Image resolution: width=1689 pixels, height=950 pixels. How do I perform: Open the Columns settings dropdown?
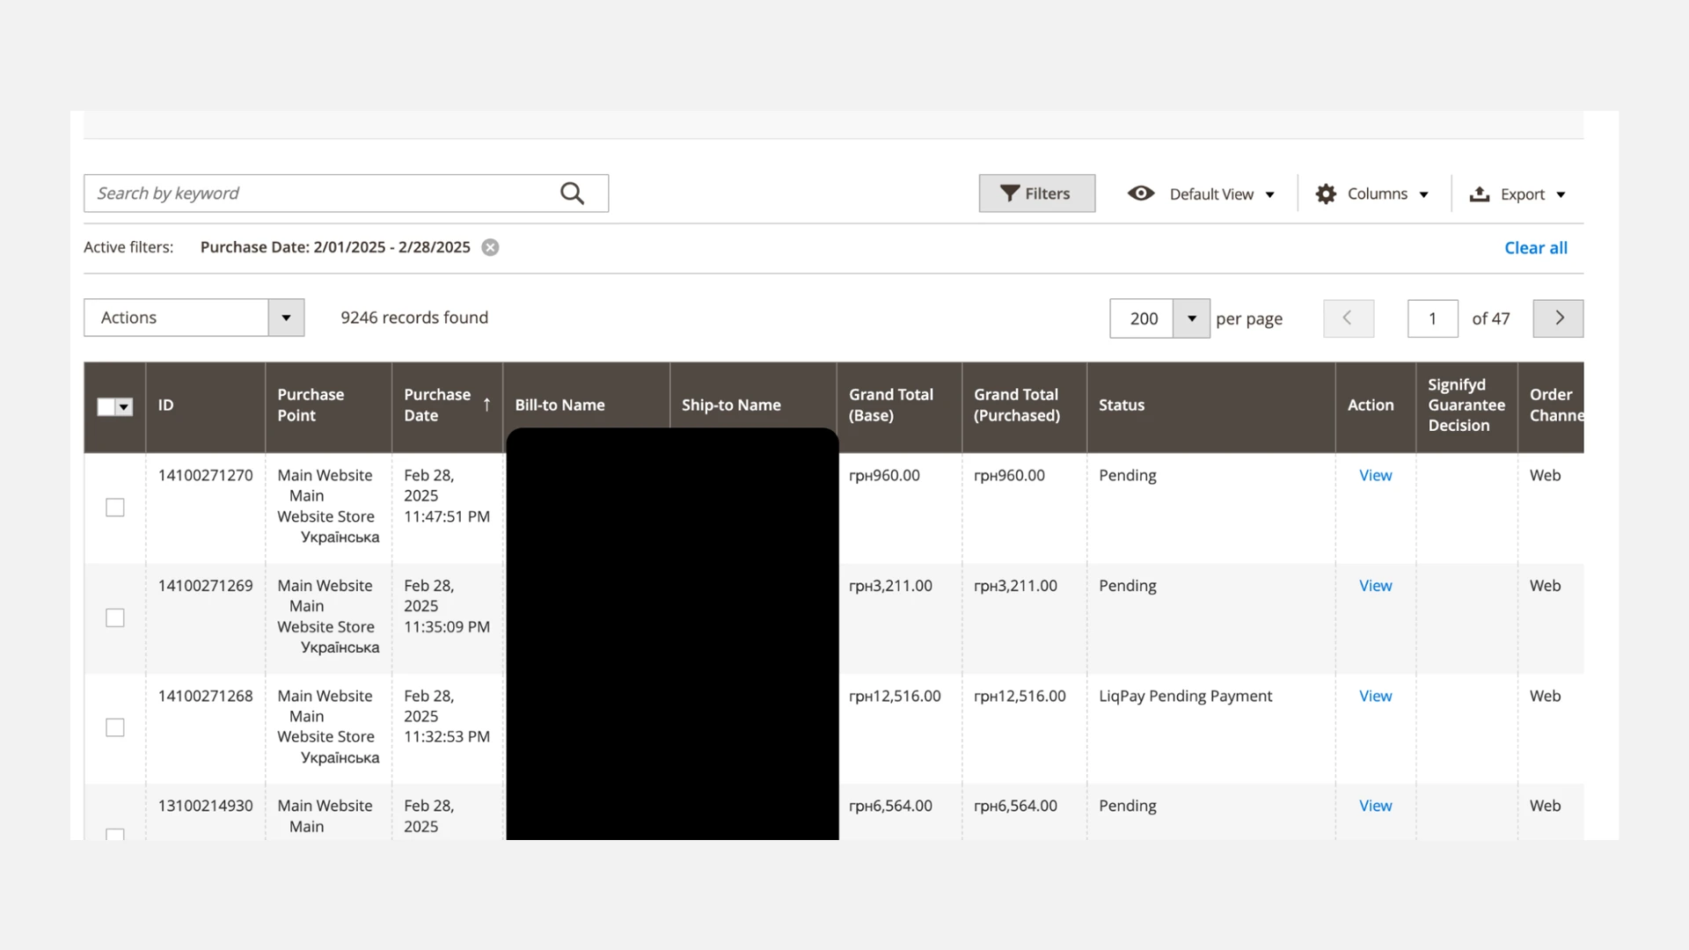1372,194
